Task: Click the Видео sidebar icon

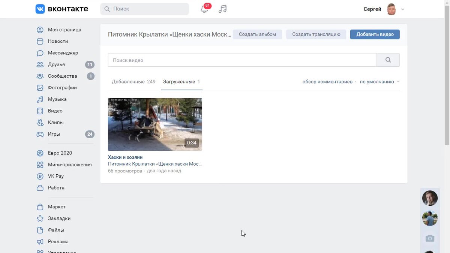Action: (x=40, y=111)
